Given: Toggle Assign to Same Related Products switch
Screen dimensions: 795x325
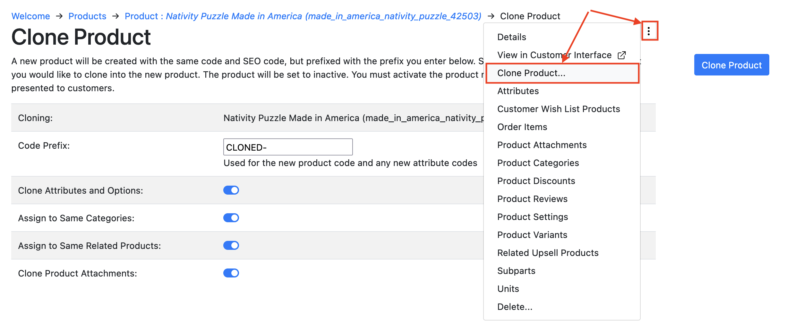Looking at the screenshot, I should click(x=231, y=245).
